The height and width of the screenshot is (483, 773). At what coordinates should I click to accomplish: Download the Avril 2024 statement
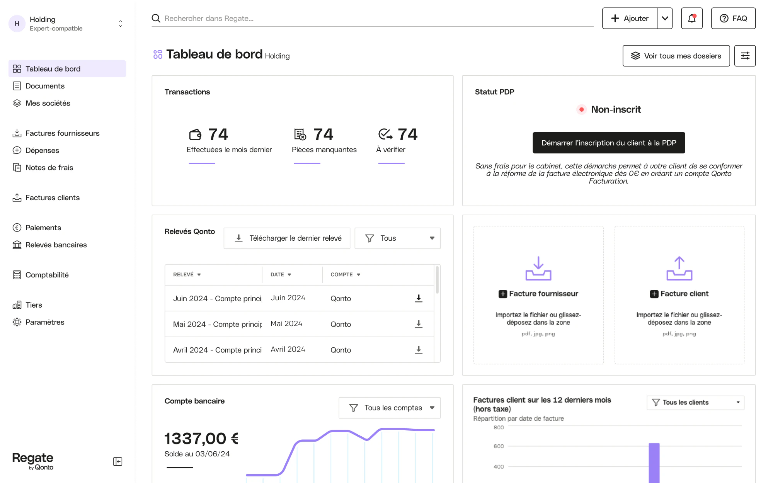click(x=419, y=350)
